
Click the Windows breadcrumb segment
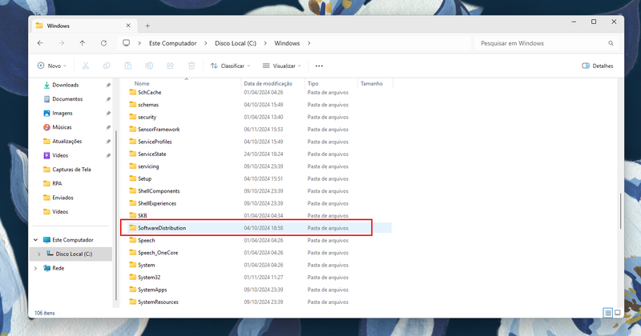pyautogui.click(x=287, y=43)
